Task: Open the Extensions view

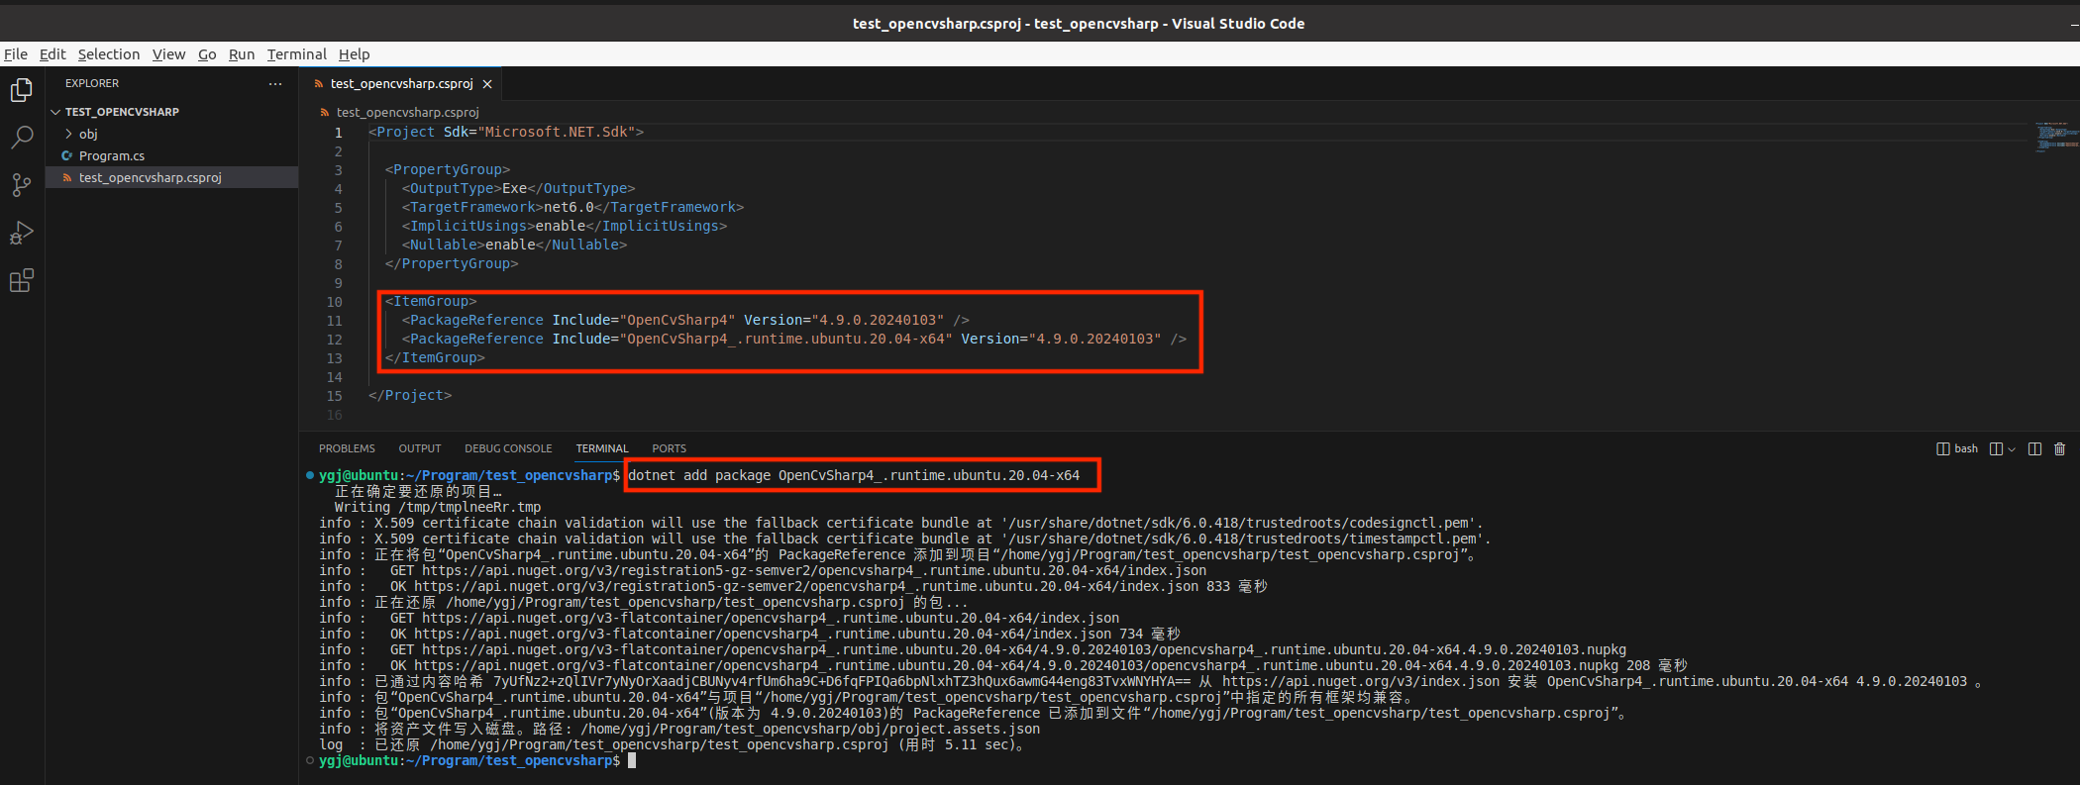Action: [21, 280]
